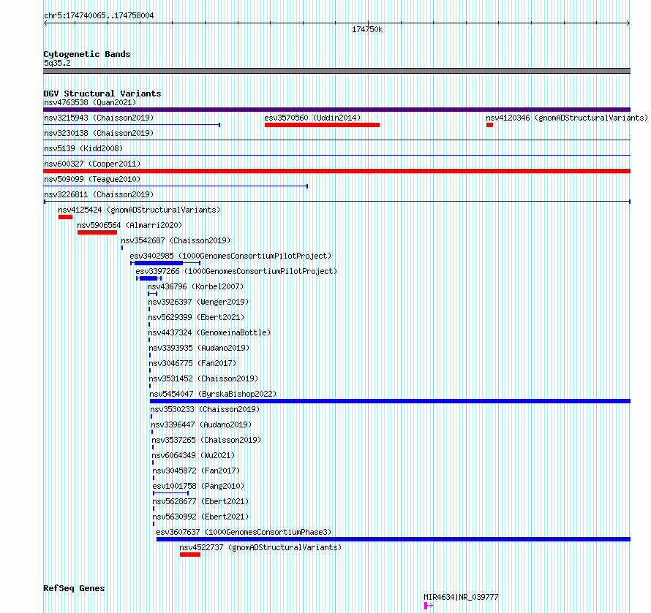Click nsv3530233 (Chaisson2019) label
This screenshot has height=613, width=651.
tap(205, 409)
